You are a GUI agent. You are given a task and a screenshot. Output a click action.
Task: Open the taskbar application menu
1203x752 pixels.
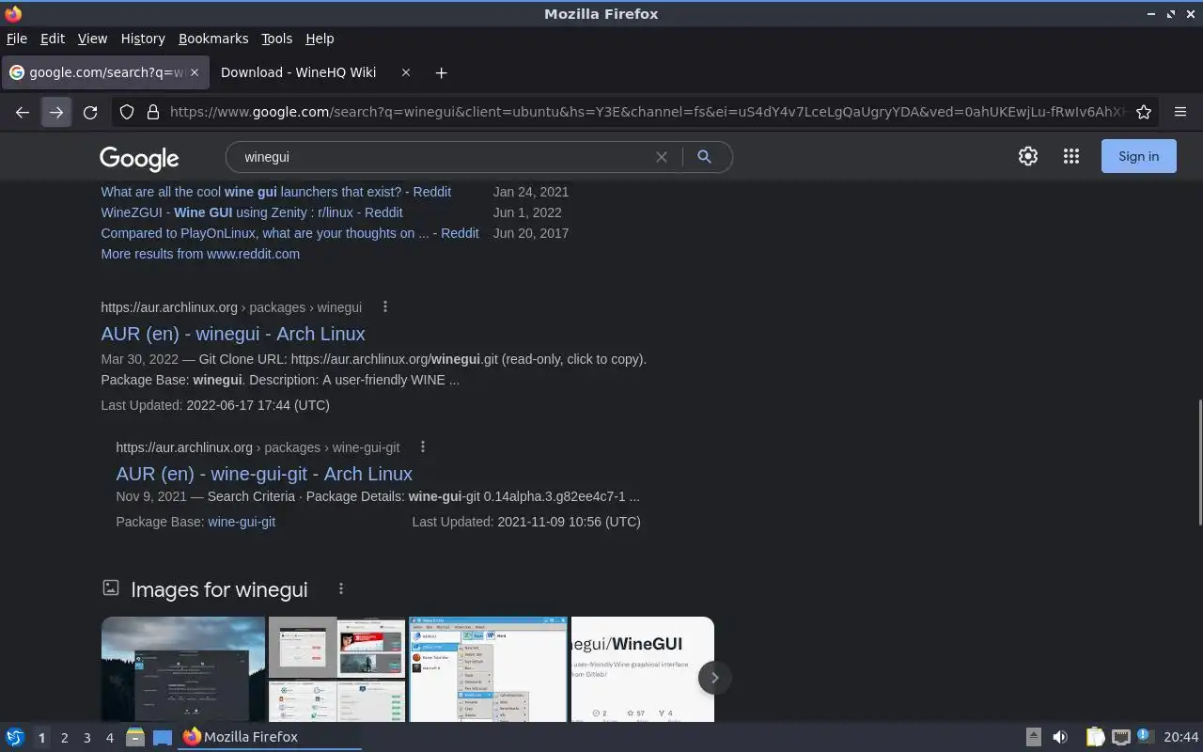pos(14,737)
